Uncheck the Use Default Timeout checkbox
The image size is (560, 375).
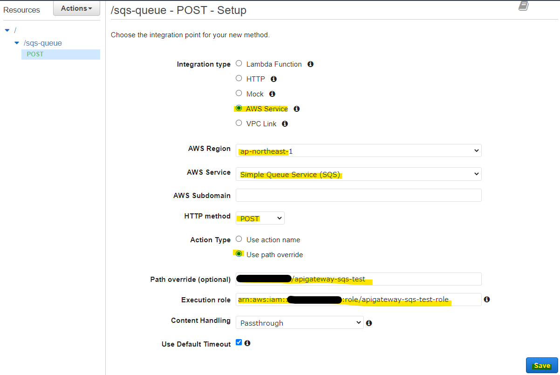click(239, 342)
